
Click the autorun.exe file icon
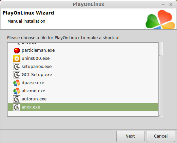click(17, 99)
